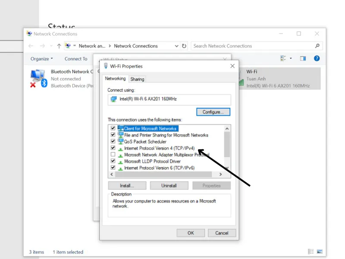Click the vertical scrollbar thumb in items list
Viewport: 345px width, 259px height.
point(227,145)
